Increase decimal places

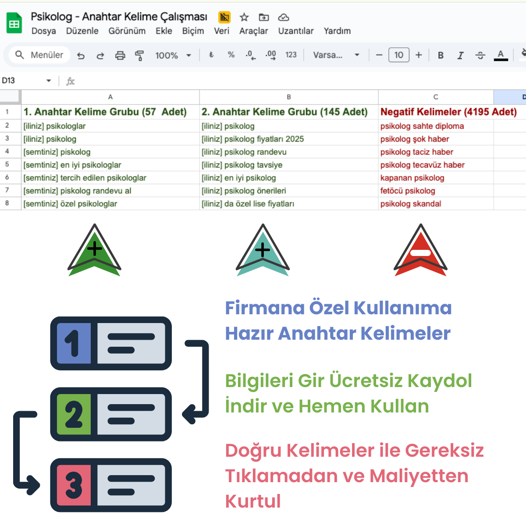point(270,55)
